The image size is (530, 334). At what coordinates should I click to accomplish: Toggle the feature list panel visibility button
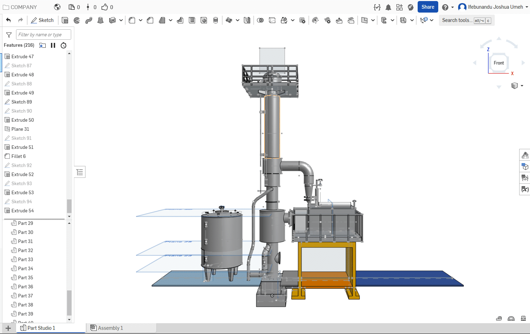click(x=80, y=172)
